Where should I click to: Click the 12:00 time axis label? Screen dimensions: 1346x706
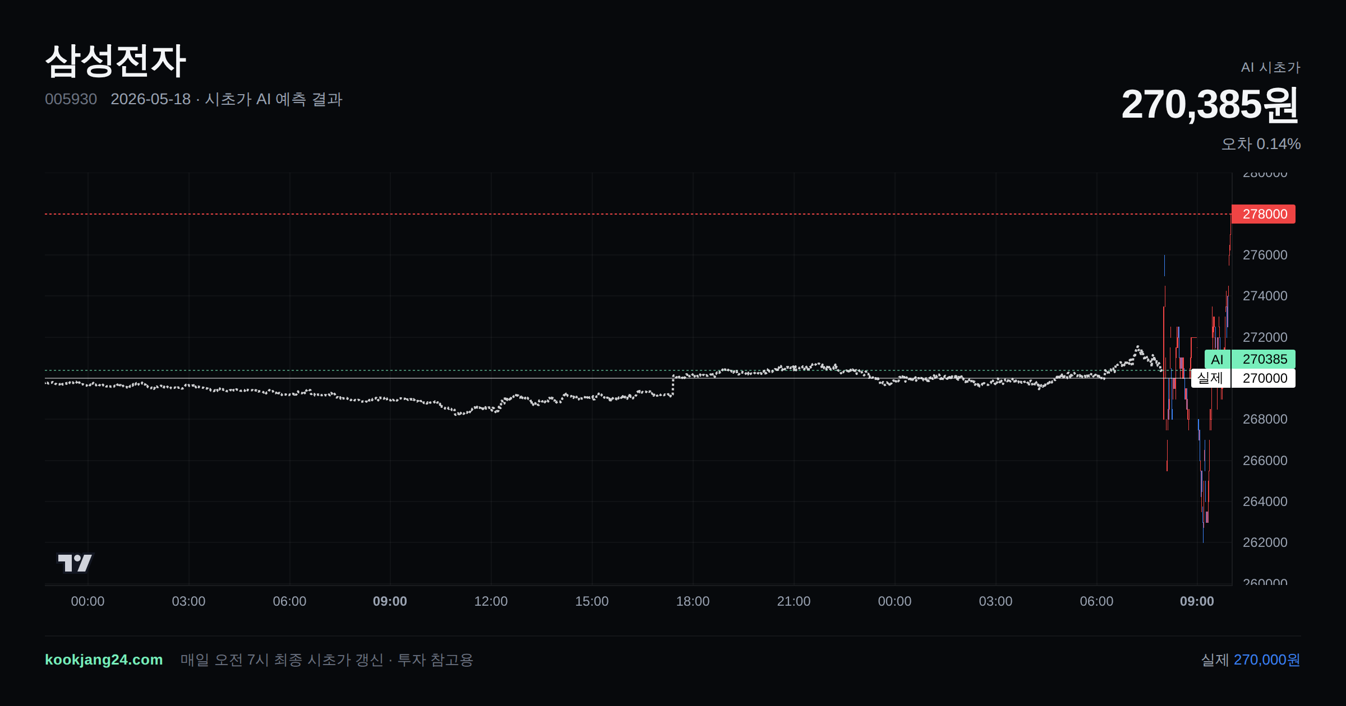click(491, 601)
